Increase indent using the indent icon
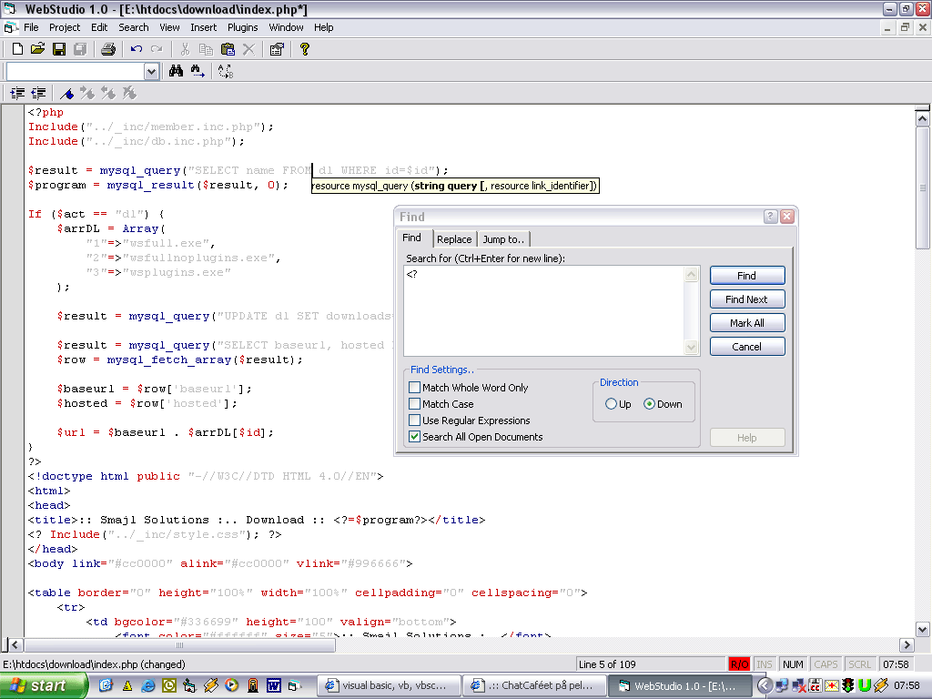 click(17, 93)
